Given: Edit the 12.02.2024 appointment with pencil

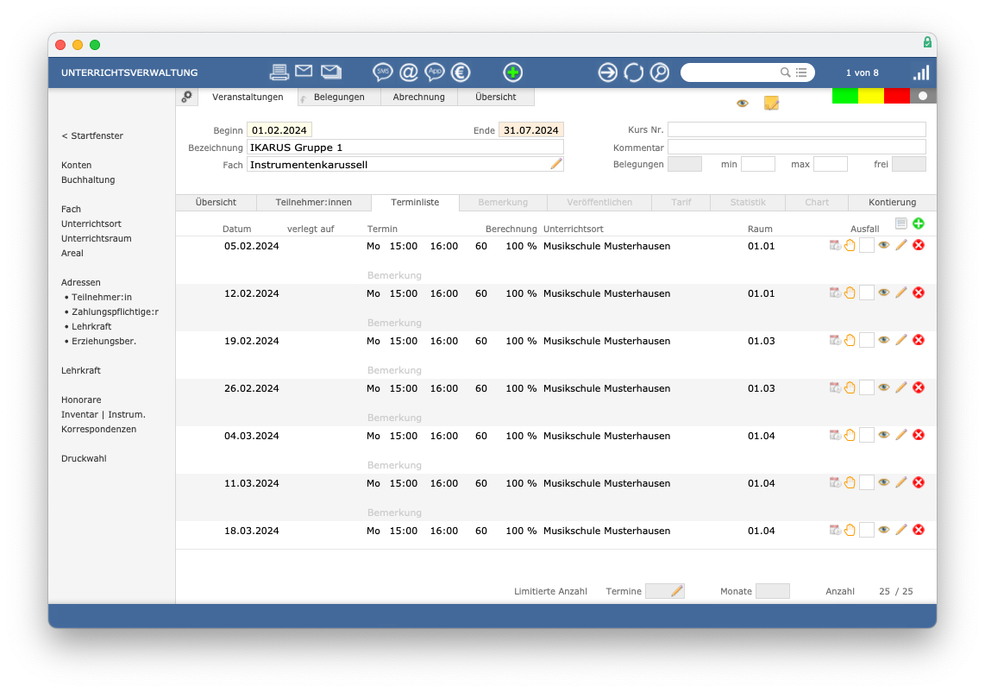Looking at the screenshot, I should point(900,293).
